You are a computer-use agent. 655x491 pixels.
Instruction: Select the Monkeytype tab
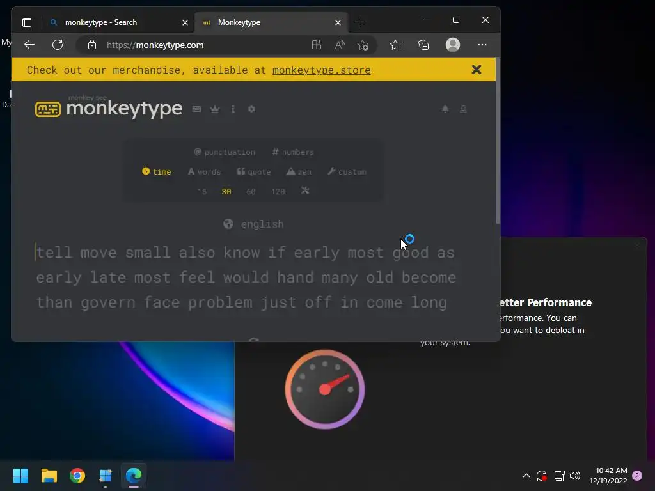pos(272,22)
